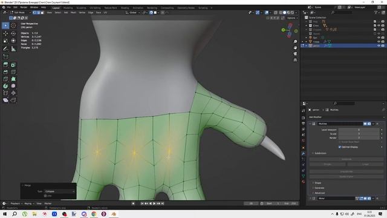Expand the Generate subpanel

pyautogui.click(x=319, y=188)
